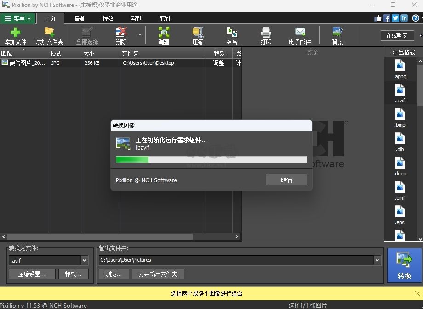Expand the 输出文件夹 path dropdown
Image resolution: width=423 pixels, height=309 pixels.
click(x=377, y=260)
